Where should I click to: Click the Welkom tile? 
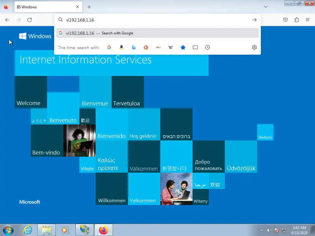265,132
